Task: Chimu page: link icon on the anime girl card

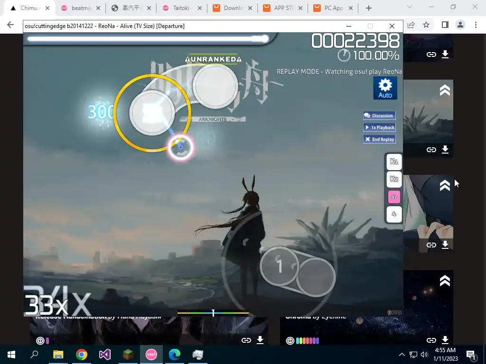Action: 431,245
